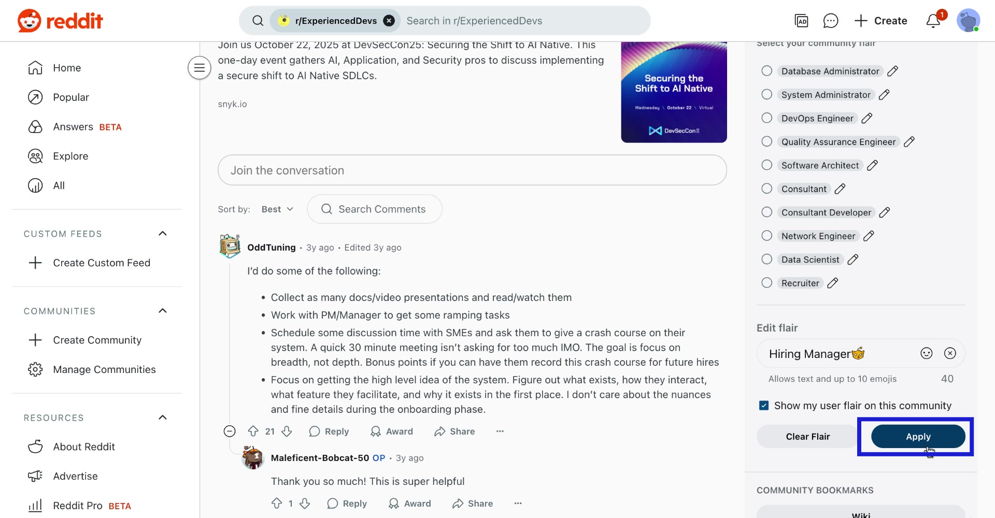Viewport: 995px width, 518px height.
Task: Click Apply to save the Hiring Manager flair
Action: [x=917, y=436]
